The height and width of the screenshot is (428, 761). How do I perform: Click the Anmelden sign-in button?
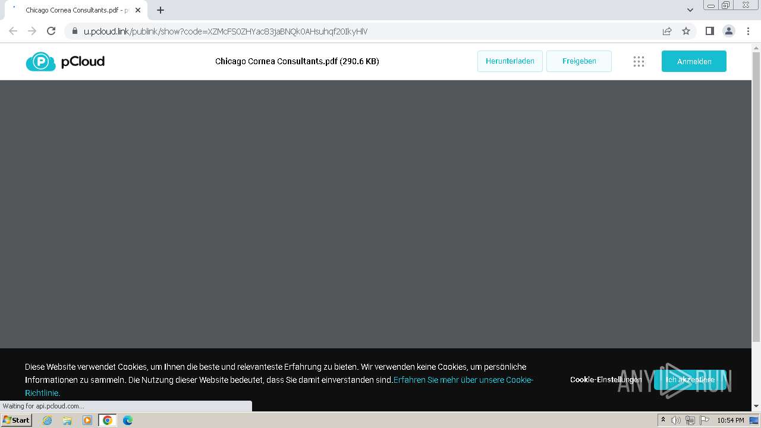tap(694, 61)
